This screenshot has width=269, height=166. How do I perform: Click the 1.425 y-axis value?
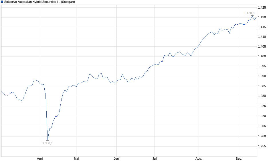pyautogui.click(x=262, y=7)
